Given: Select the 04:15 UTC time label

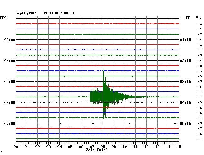Looking at the screenshot, I should [185, 103].
